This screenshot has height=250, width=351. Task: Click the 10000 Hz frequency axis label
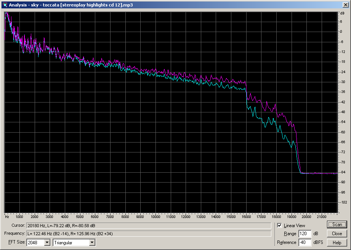click(155, 216)
